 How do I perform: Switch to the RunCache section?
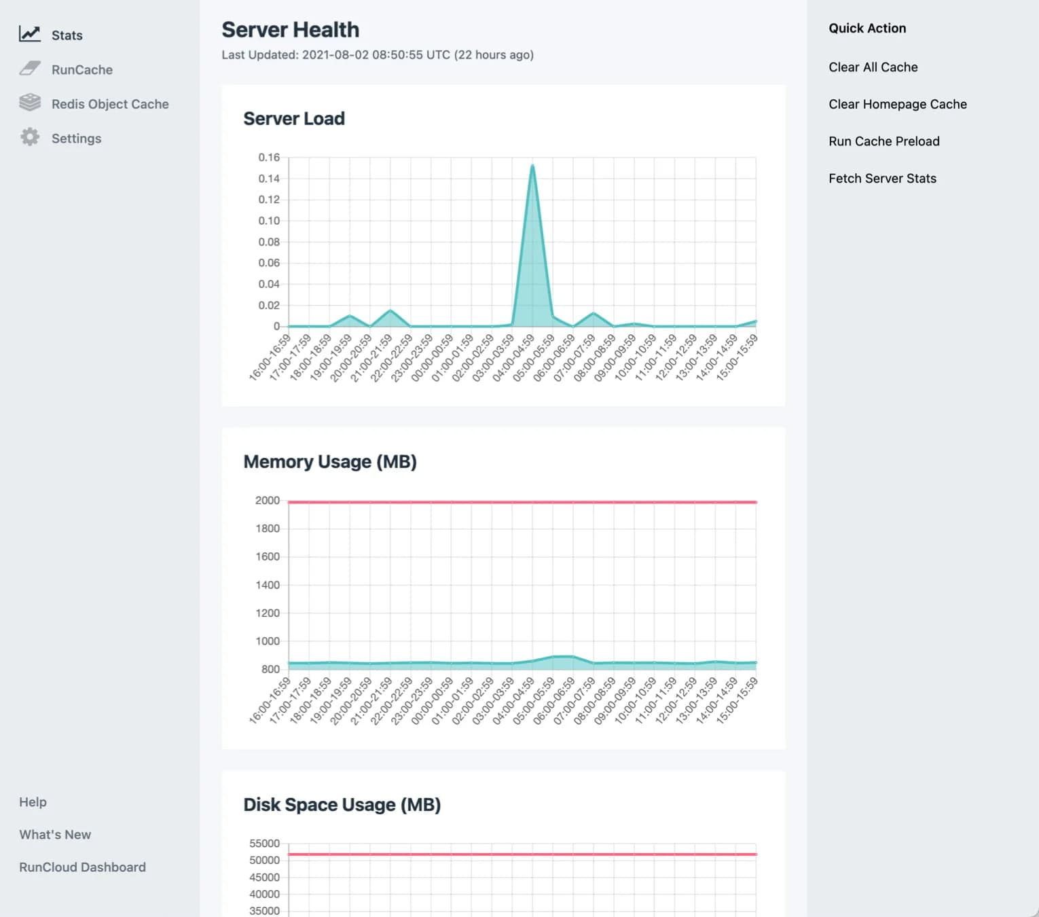pyautogui.click(x=83, y=69)
